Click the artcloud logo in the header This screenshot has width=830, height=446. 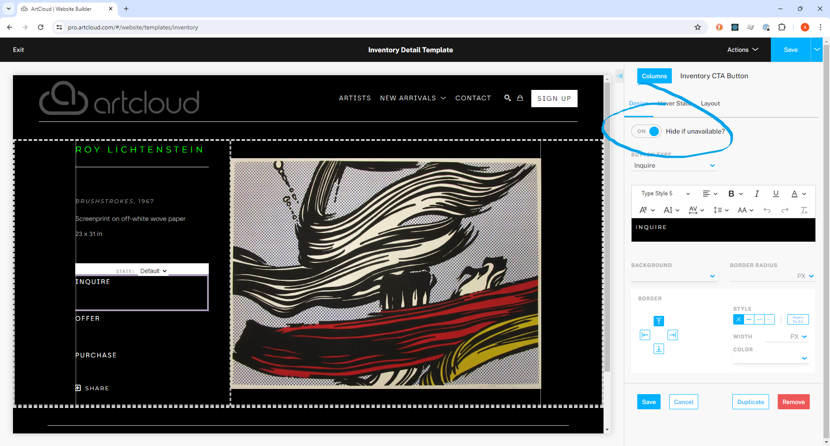point(119,98)
